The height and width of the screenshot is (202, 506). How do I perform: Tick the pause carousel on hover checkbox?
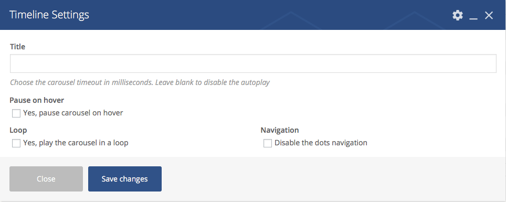coord(16,113)
